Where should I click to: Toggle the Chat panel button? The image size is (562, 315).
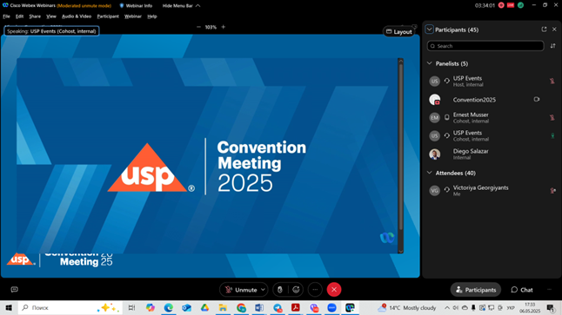[522, 290]
